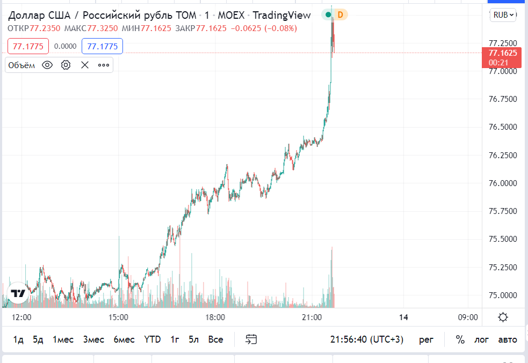Open Объём indicator settings gear
The image size is (528, 363).
pyautogui.click(x=66, y=65)
